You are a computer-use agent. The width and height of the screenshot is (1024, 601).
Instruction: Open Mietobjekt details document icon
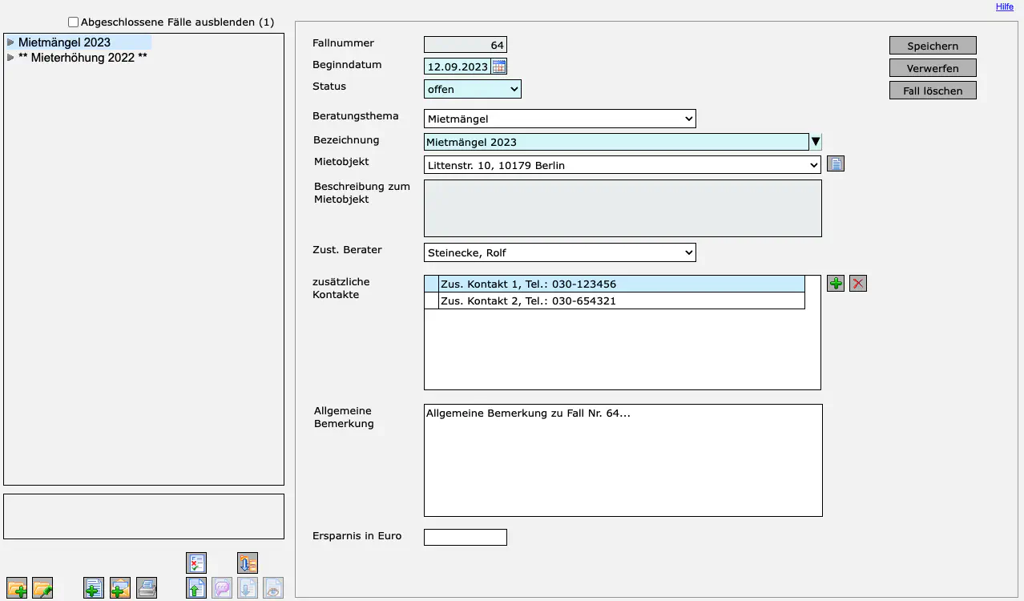pyautogui.click(x=836, y=164)
